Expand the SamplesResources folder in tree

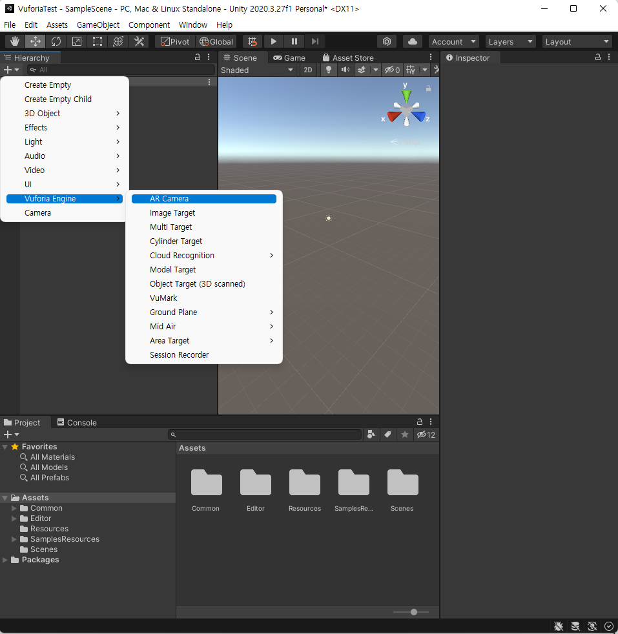(14, 539)
